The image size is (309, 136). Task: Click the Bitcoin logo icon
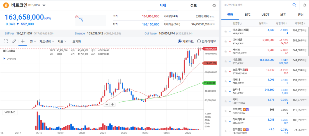6,5
